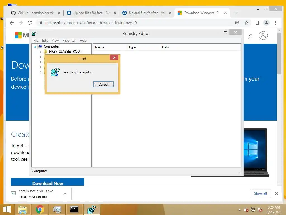The width and height of the screenshot is (286, 215).
Task: Show all downloads
Action: (x=261, y=193)
